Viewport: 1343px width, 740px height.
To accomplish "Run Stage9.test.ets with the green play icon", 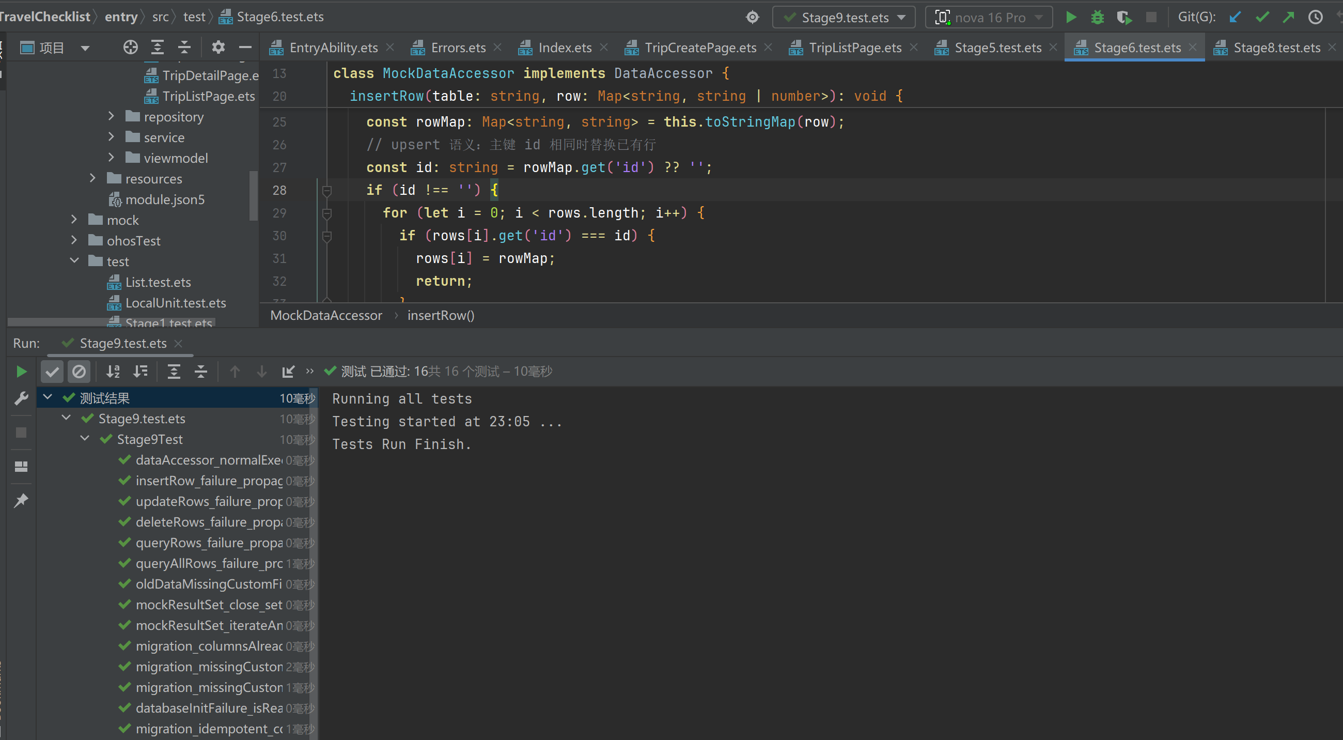I will point(1071,18).
